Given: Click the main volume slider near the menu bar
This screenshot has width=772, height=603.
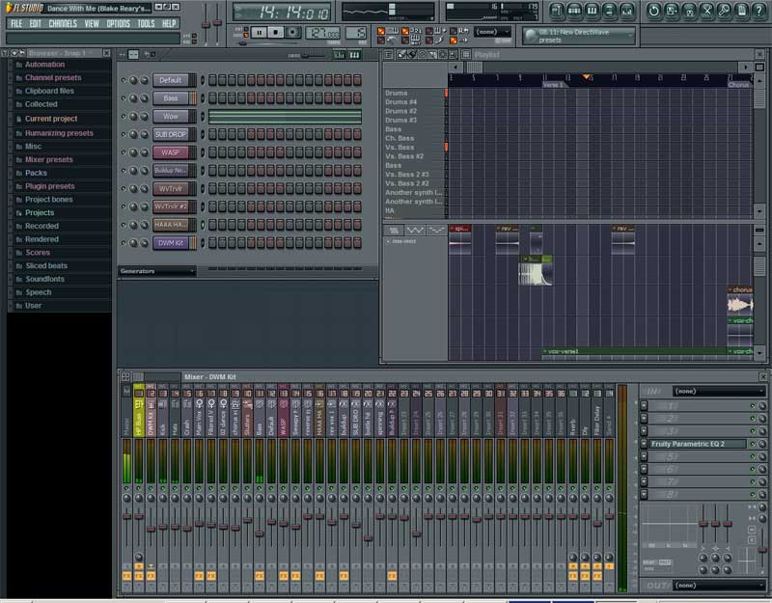Looking at the screenshot, I should [206, 25].
